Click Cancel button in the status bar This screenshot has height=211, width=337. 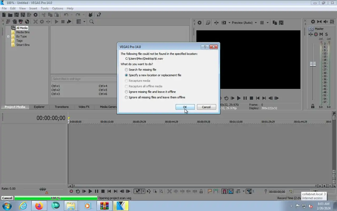click(x=7, y=198)
